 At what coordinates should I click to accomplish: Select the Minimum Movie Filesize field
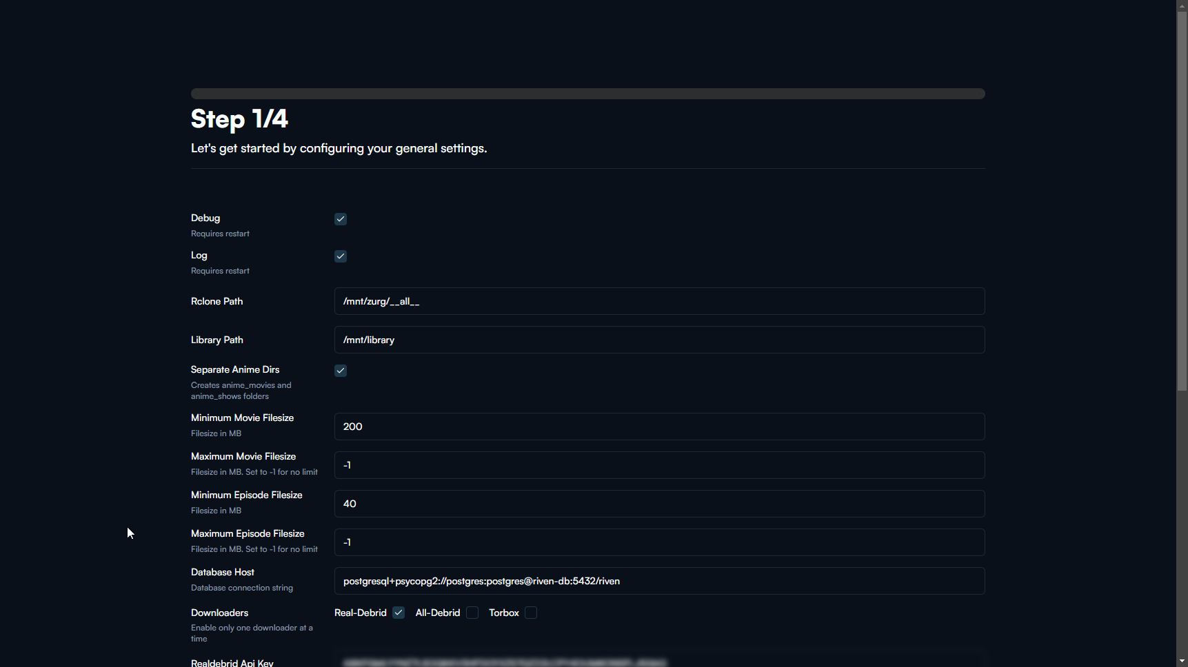click(x=659, y=427)
